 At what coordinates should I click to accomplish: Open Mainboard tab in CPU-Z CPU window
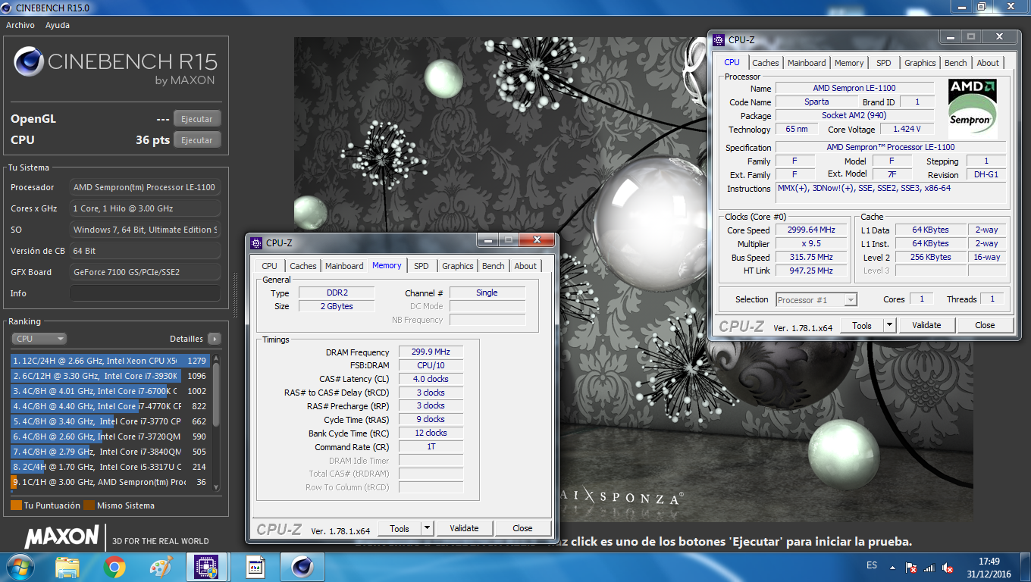[x=807, y=63]
